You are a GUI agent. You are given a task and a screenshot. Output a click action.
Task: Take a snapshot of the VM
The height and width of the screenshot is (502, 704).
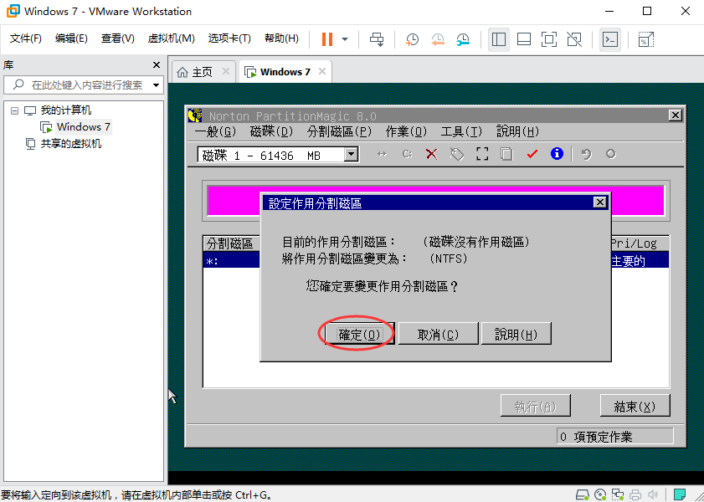412,39
